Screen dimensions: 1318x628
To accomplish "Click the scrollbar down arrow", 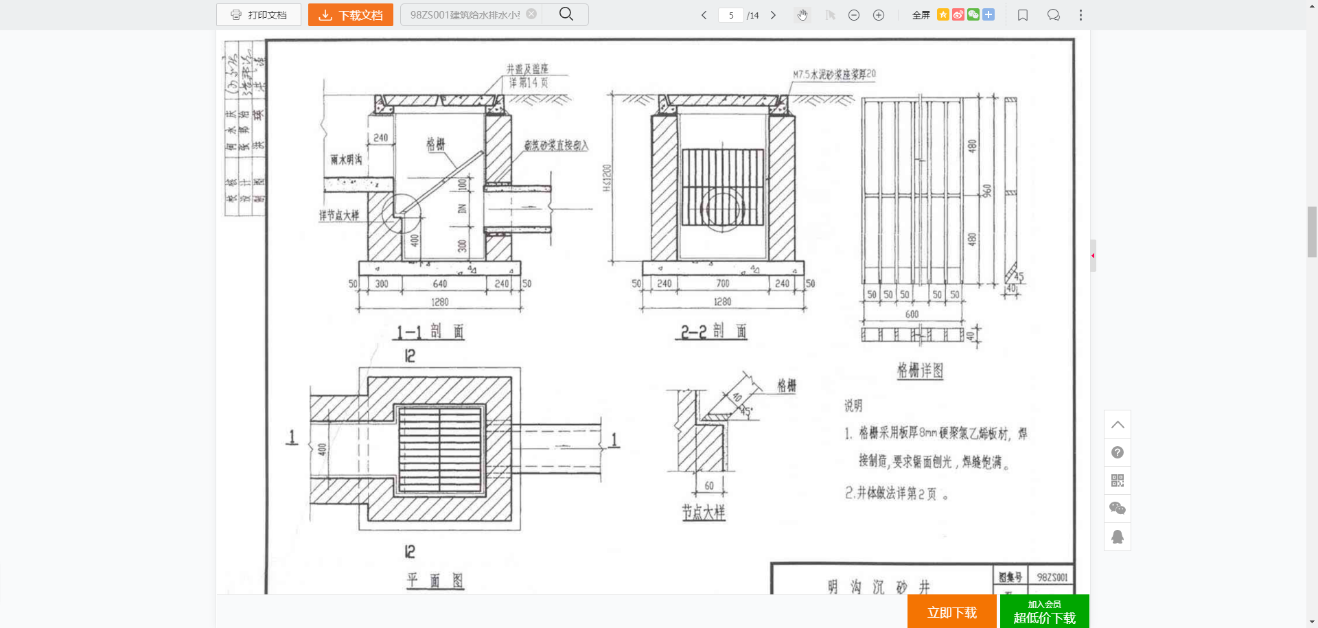I will coord(1312,623).
